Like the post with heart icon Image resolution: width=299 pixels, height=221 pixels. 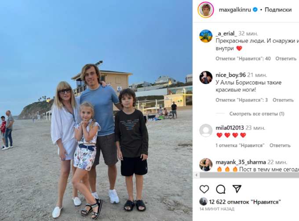(204, 189)
